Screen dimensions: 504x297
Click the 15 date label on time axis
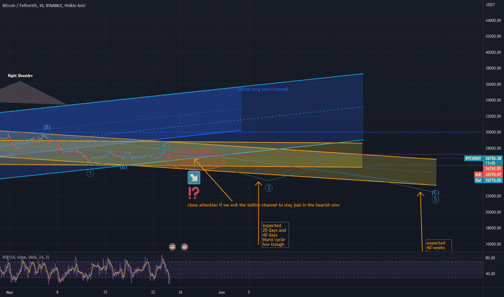[x=105, y=293]
